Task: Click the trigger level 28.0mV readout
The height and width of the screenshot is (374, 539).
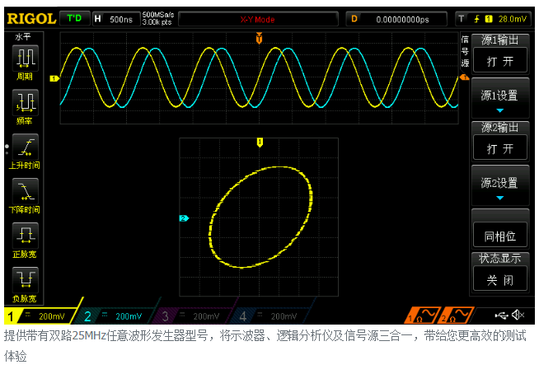Action: pyautogui.click(x=512, y=19)
